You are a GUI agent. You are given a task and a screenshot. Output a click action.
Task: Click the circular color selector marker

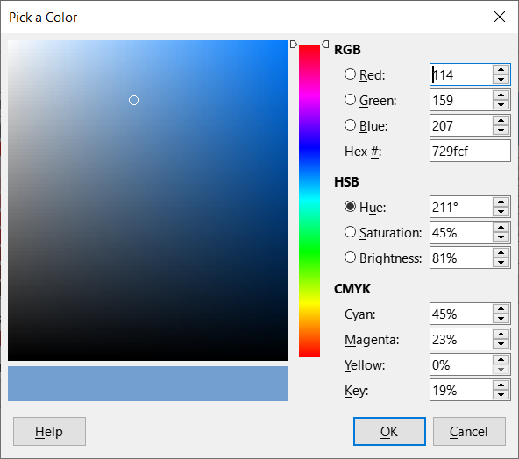pos(133,100)
